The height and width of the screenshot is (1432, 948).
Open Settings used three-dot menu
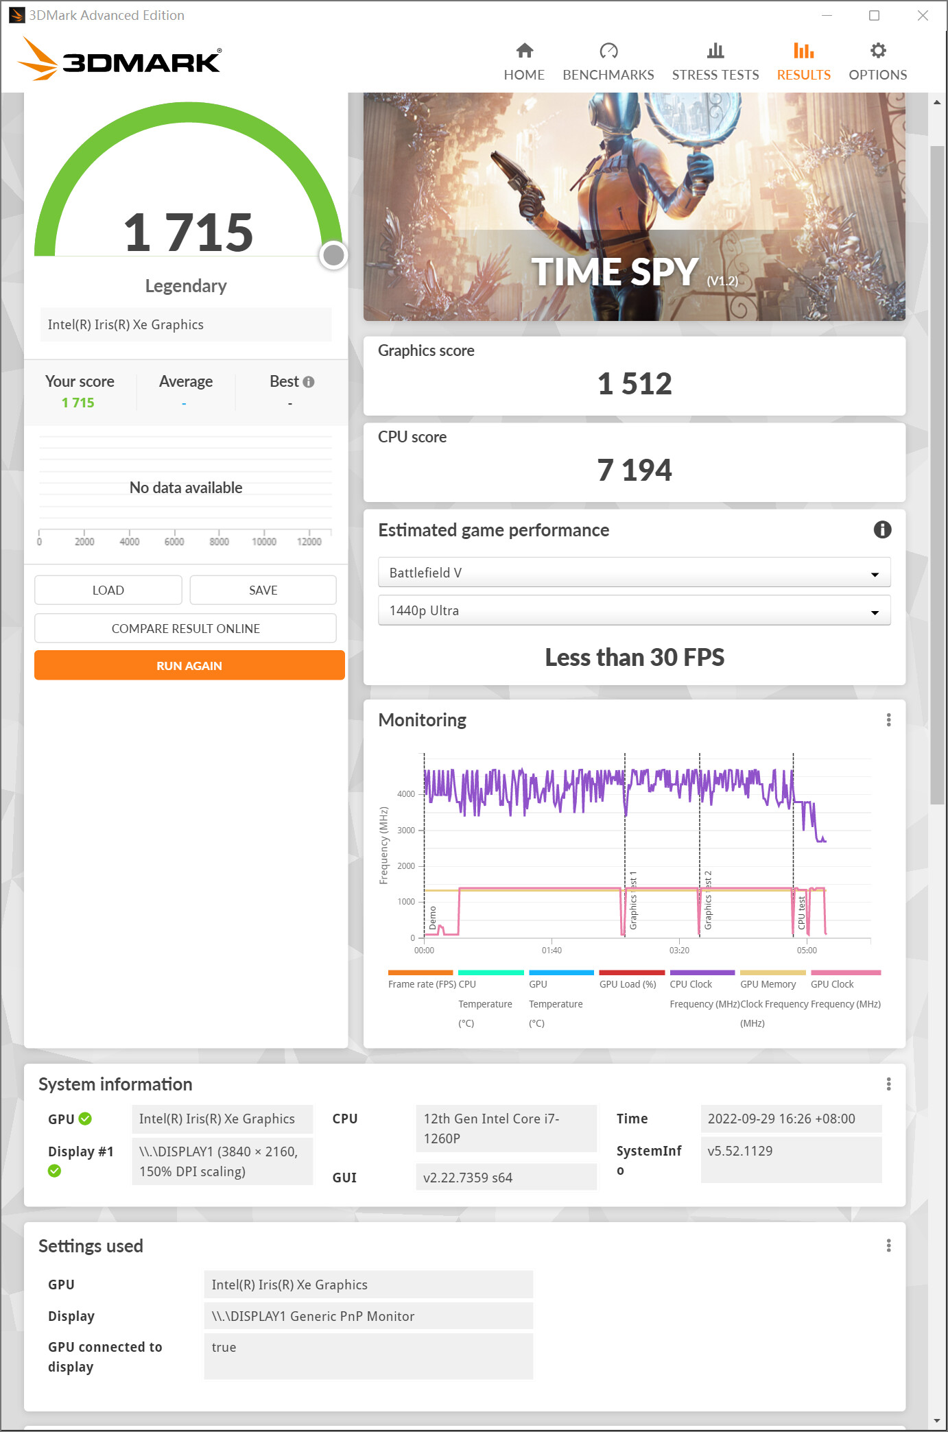click(x=888, y=1245)
